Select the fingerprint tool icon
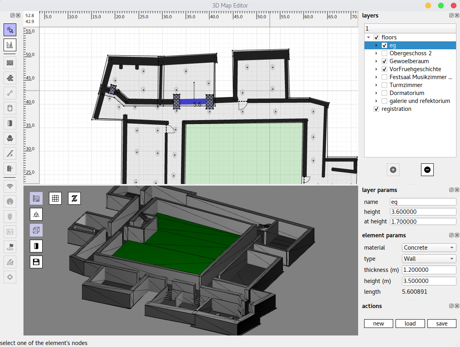The image size is (460, 347). click(10, 216)
